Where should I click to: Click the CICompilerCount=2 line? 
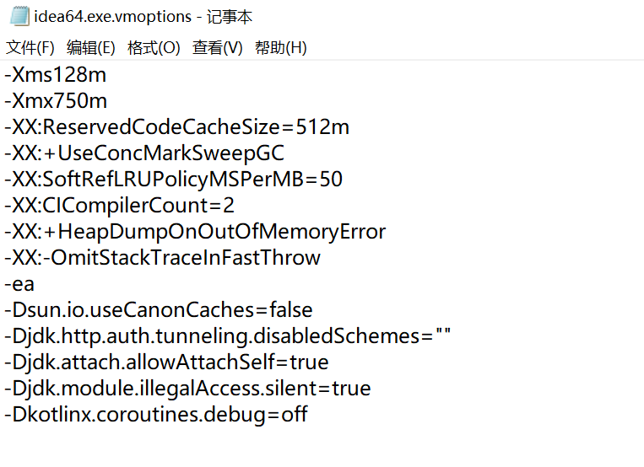click(120, 206)
